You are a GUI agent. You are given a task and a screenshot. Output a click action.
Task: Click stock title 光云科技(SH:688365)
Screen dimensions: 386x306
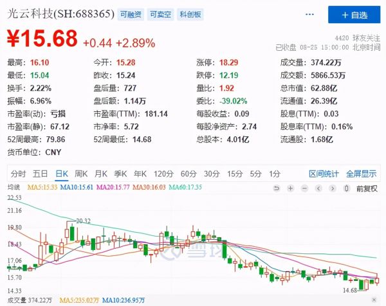pos(61,14)
